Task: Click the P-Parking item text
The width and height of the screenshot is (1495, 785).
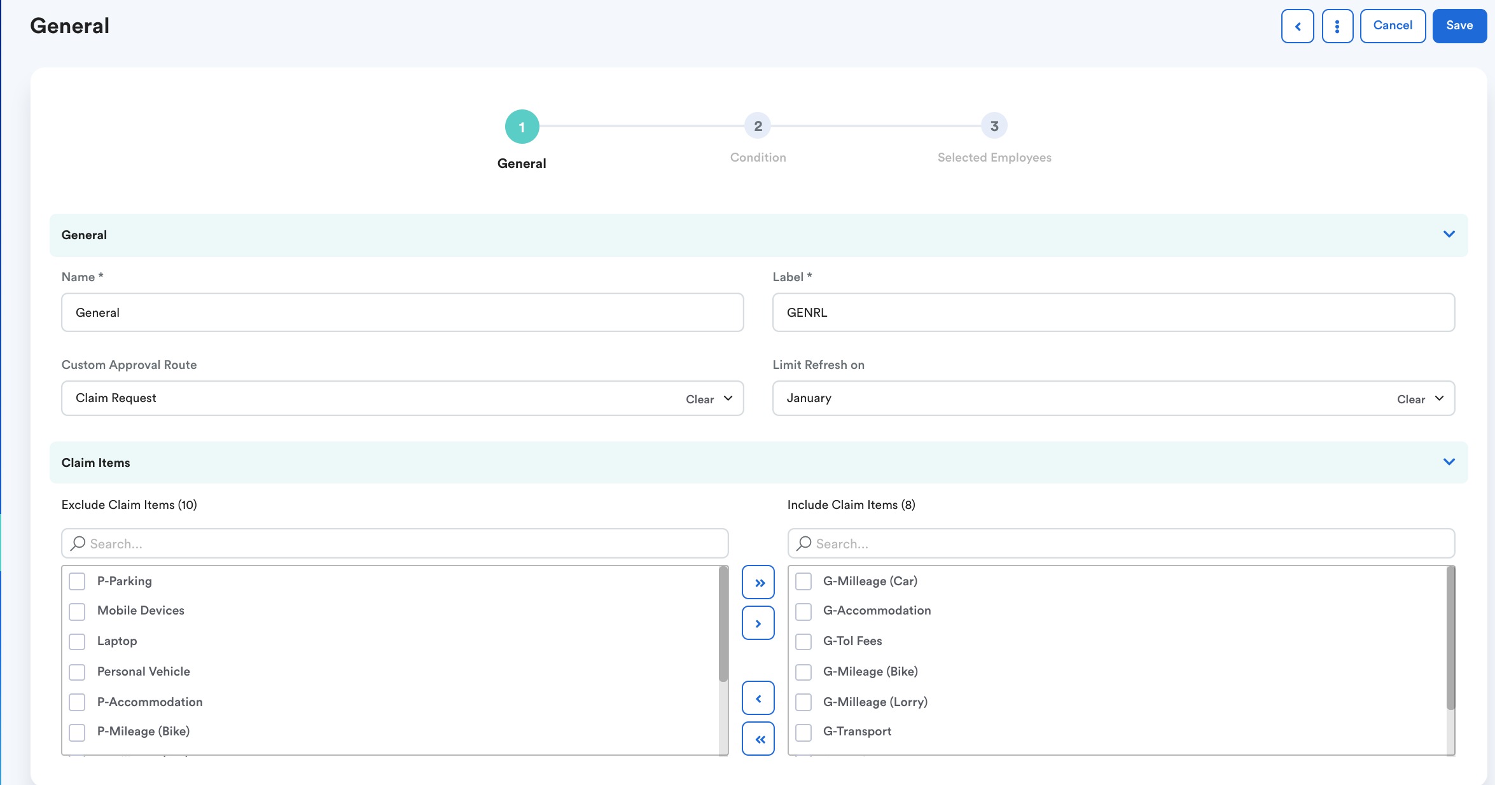Action: point(125,581)
